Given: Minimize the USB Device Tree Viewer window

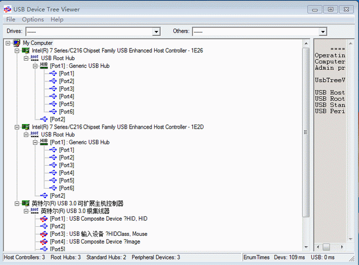Looking at the screenshot, I should pos(315,10).
